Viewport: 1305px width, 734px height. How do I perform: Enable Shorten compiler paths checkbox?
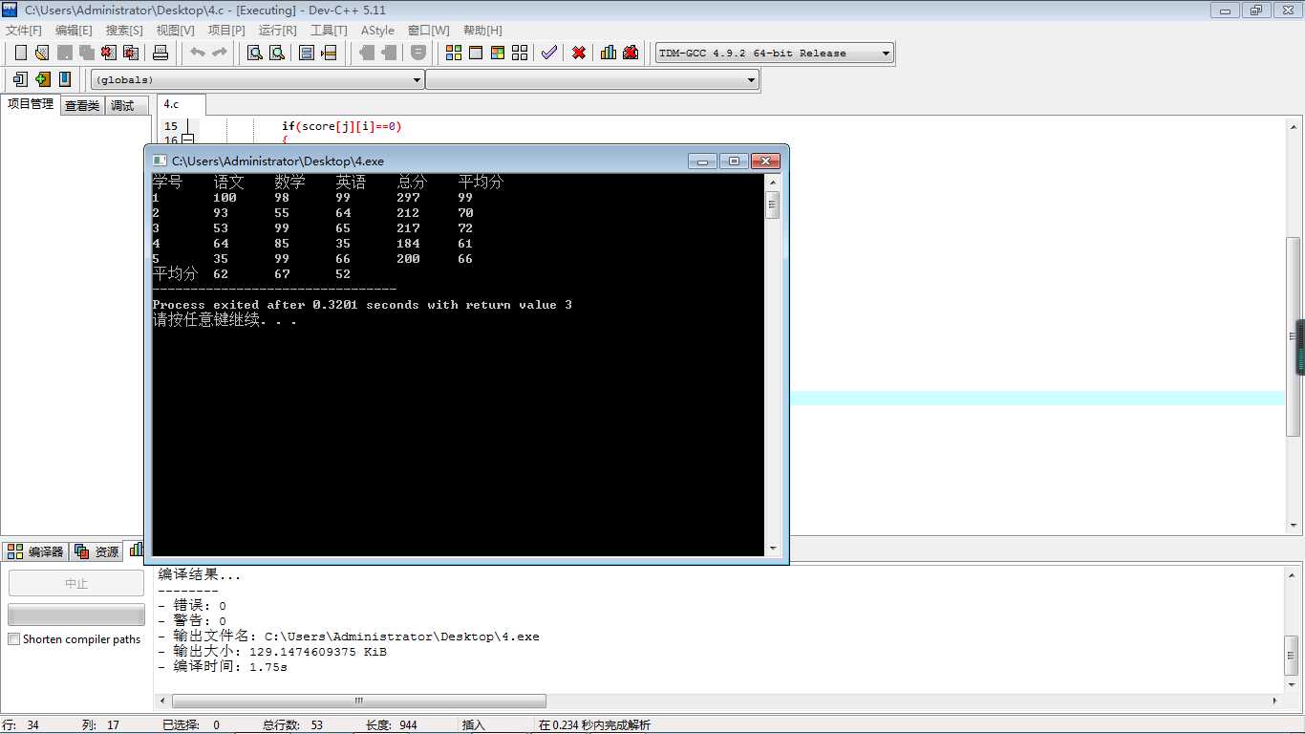pos(14,639)
